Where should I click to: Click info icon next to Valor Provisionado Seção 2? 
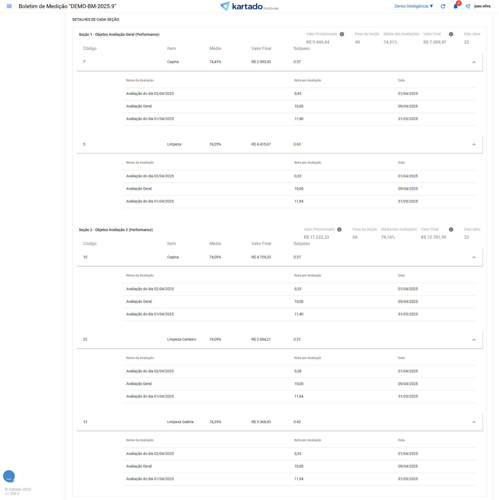339,230
